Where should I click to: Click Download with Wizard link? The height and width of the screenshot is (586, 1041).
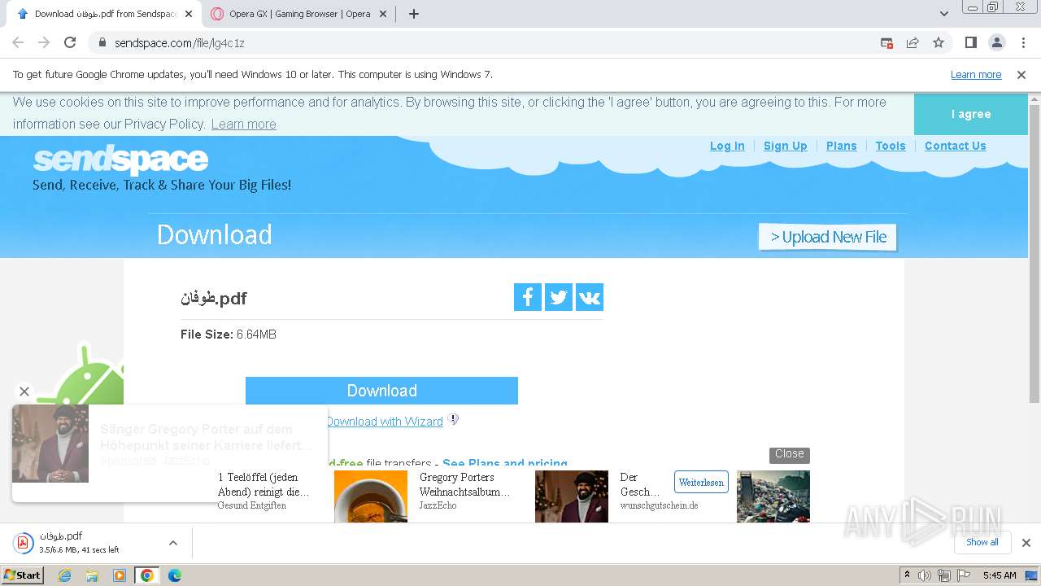(x=385, y=422)
